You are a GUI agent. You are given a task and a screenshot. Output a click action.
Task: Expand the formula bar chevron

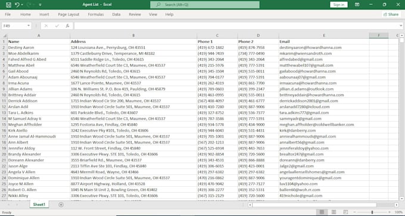click(401, 26)
